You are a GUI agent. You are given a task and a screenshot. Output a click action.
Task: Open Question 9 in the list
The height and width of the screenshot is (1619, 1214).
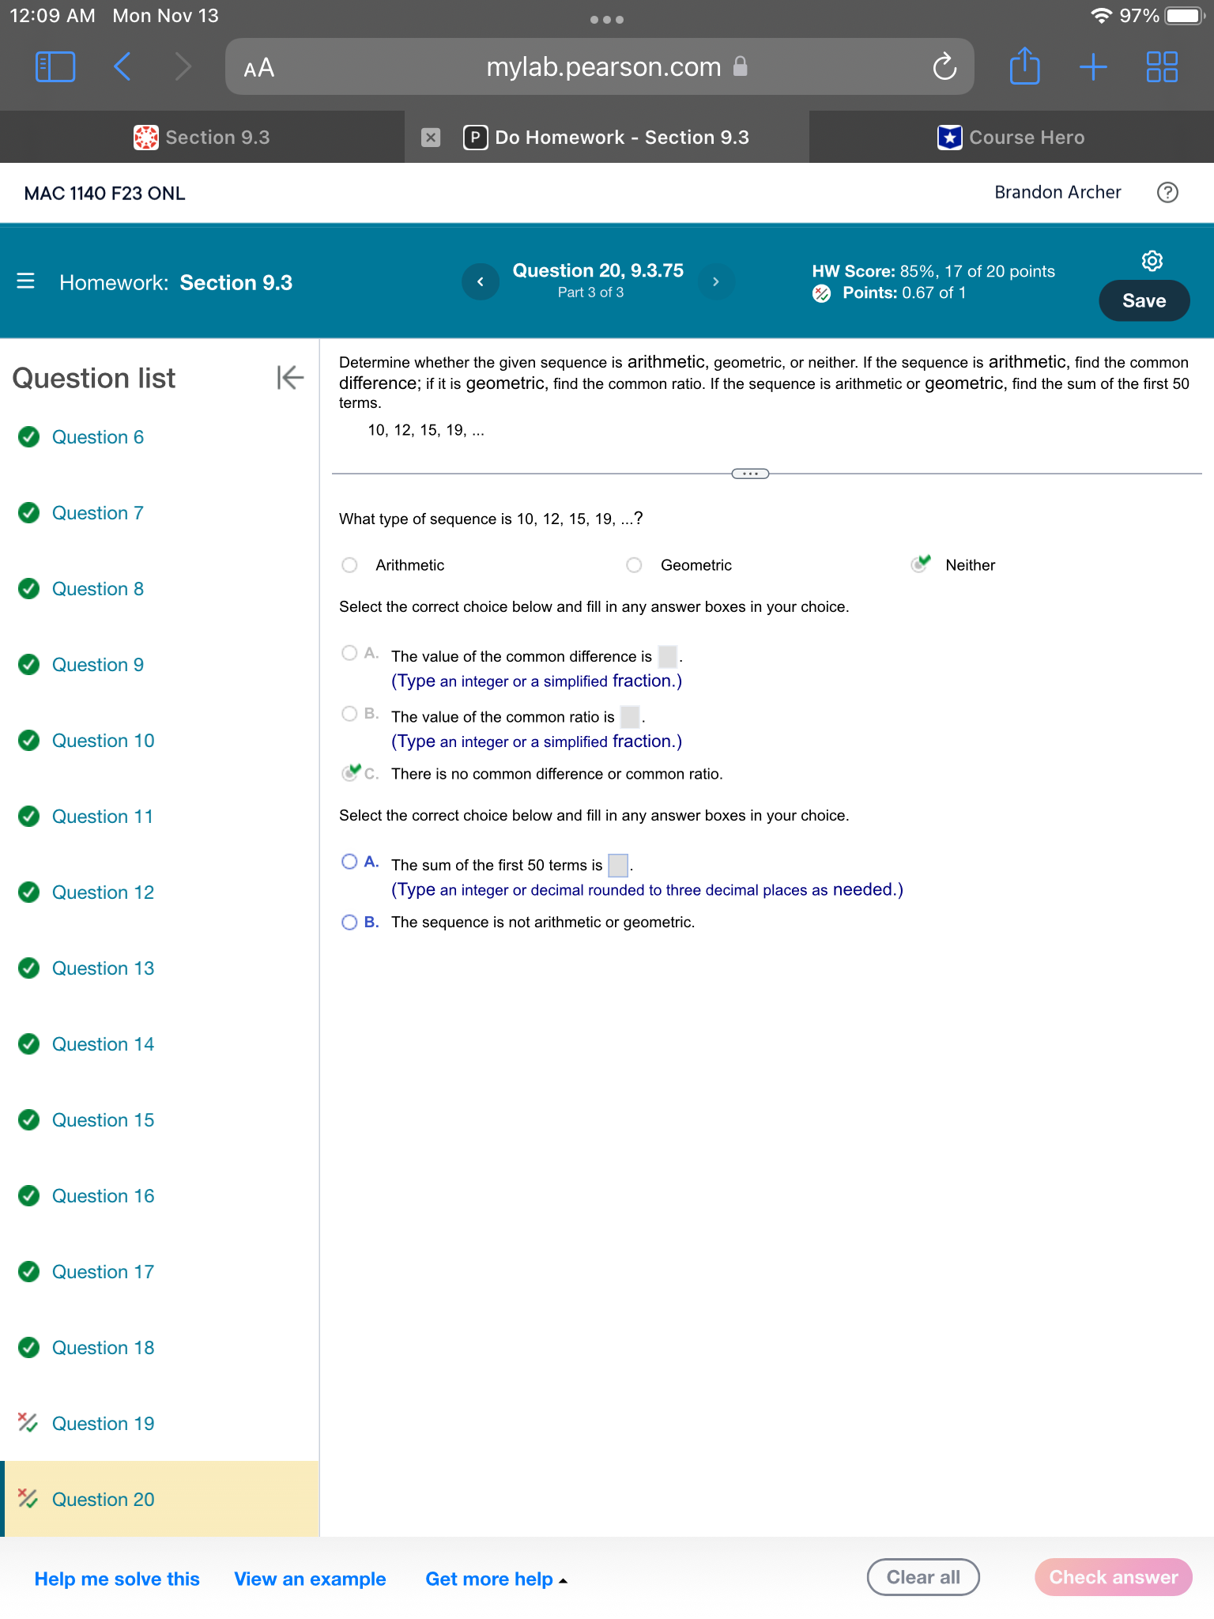click(x=97, y=665)
